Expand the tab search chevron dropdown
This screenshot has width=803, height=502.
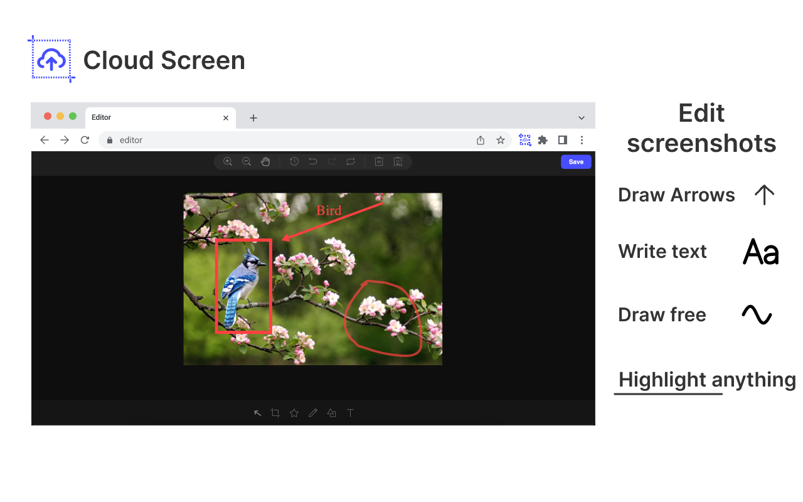click(x=582, y=118)
